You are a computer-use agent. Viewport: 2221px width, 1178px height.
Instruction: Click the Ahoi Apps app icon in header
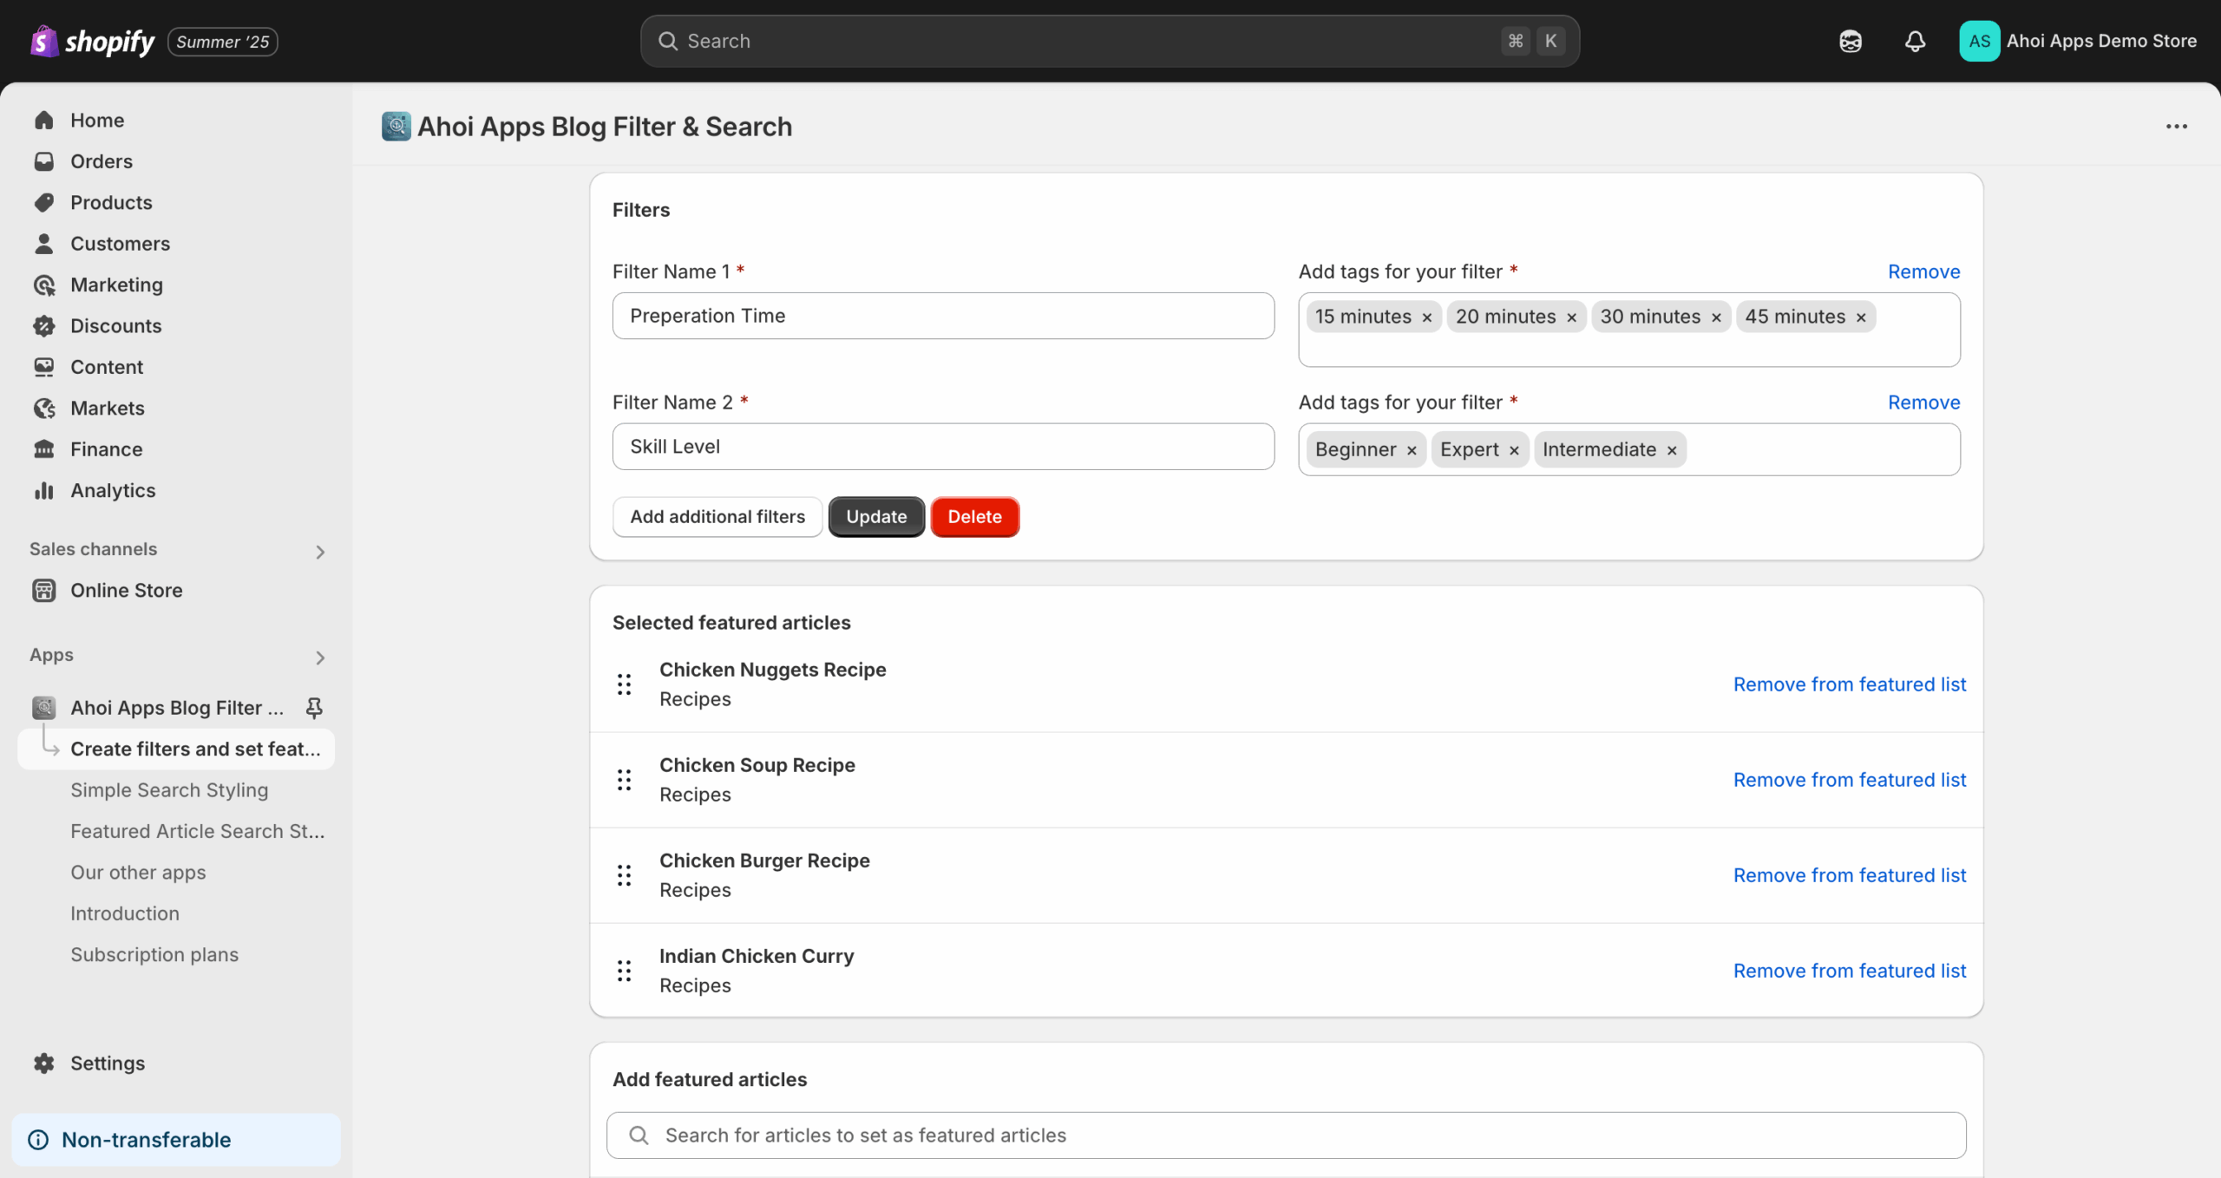point(396,127)
